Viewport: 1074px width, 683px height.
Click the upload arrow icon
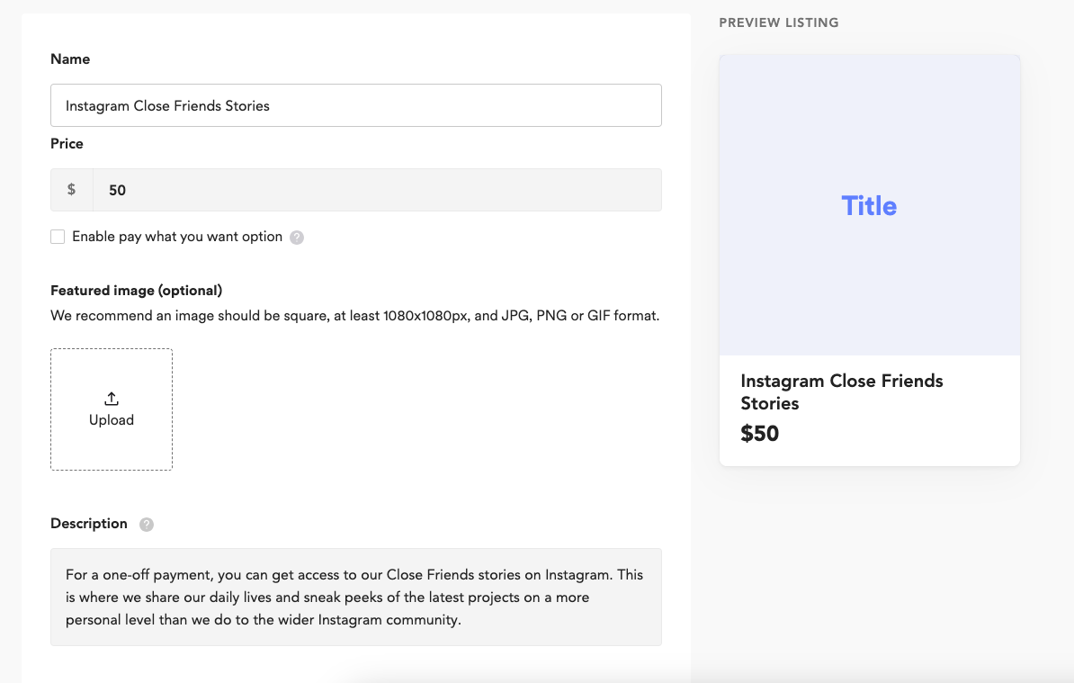pyautogui.click(x=112, y=399)
